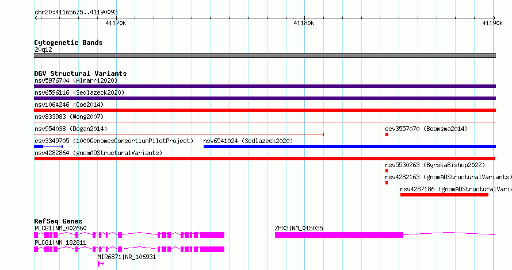Open the nsv6541024 (Sedlazeck2020) variant label

coord(248,141)
